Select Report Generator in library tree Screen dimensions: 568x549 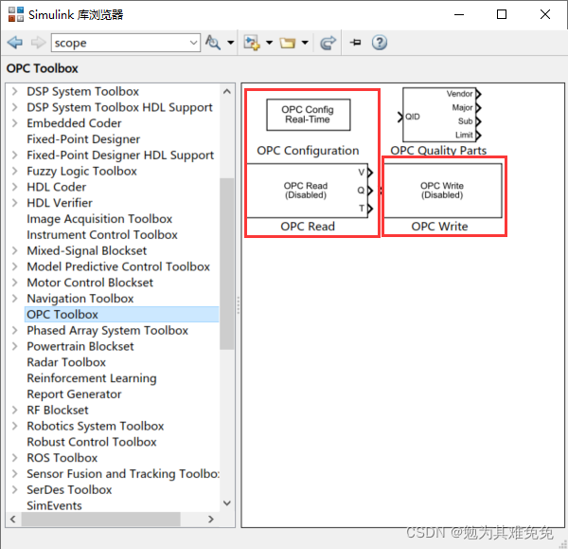point(74,394)
